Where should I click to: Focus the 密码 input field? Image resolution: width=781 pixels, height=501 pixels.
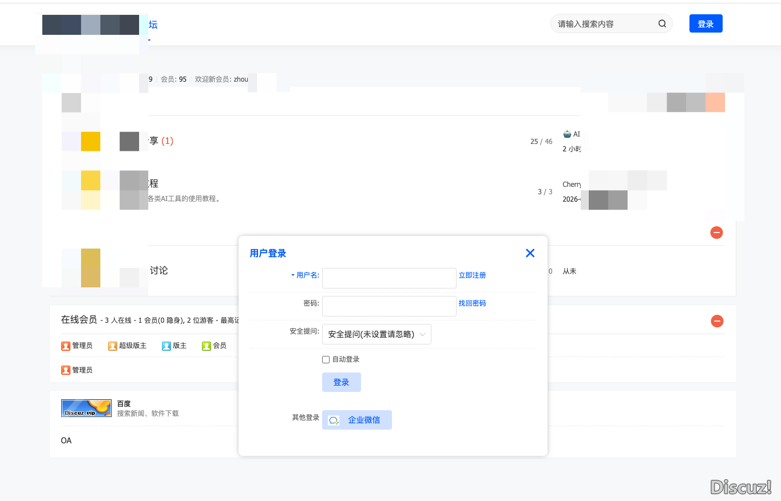point(389,306)
